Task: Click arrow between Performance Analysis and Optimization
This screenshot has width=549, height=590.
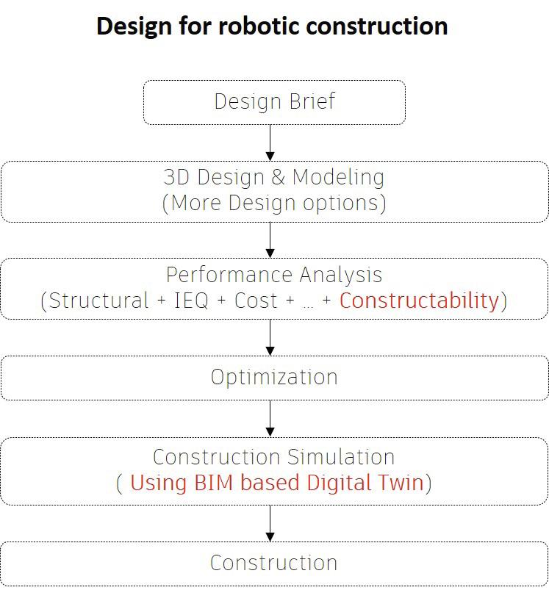Action: point(270,337)
